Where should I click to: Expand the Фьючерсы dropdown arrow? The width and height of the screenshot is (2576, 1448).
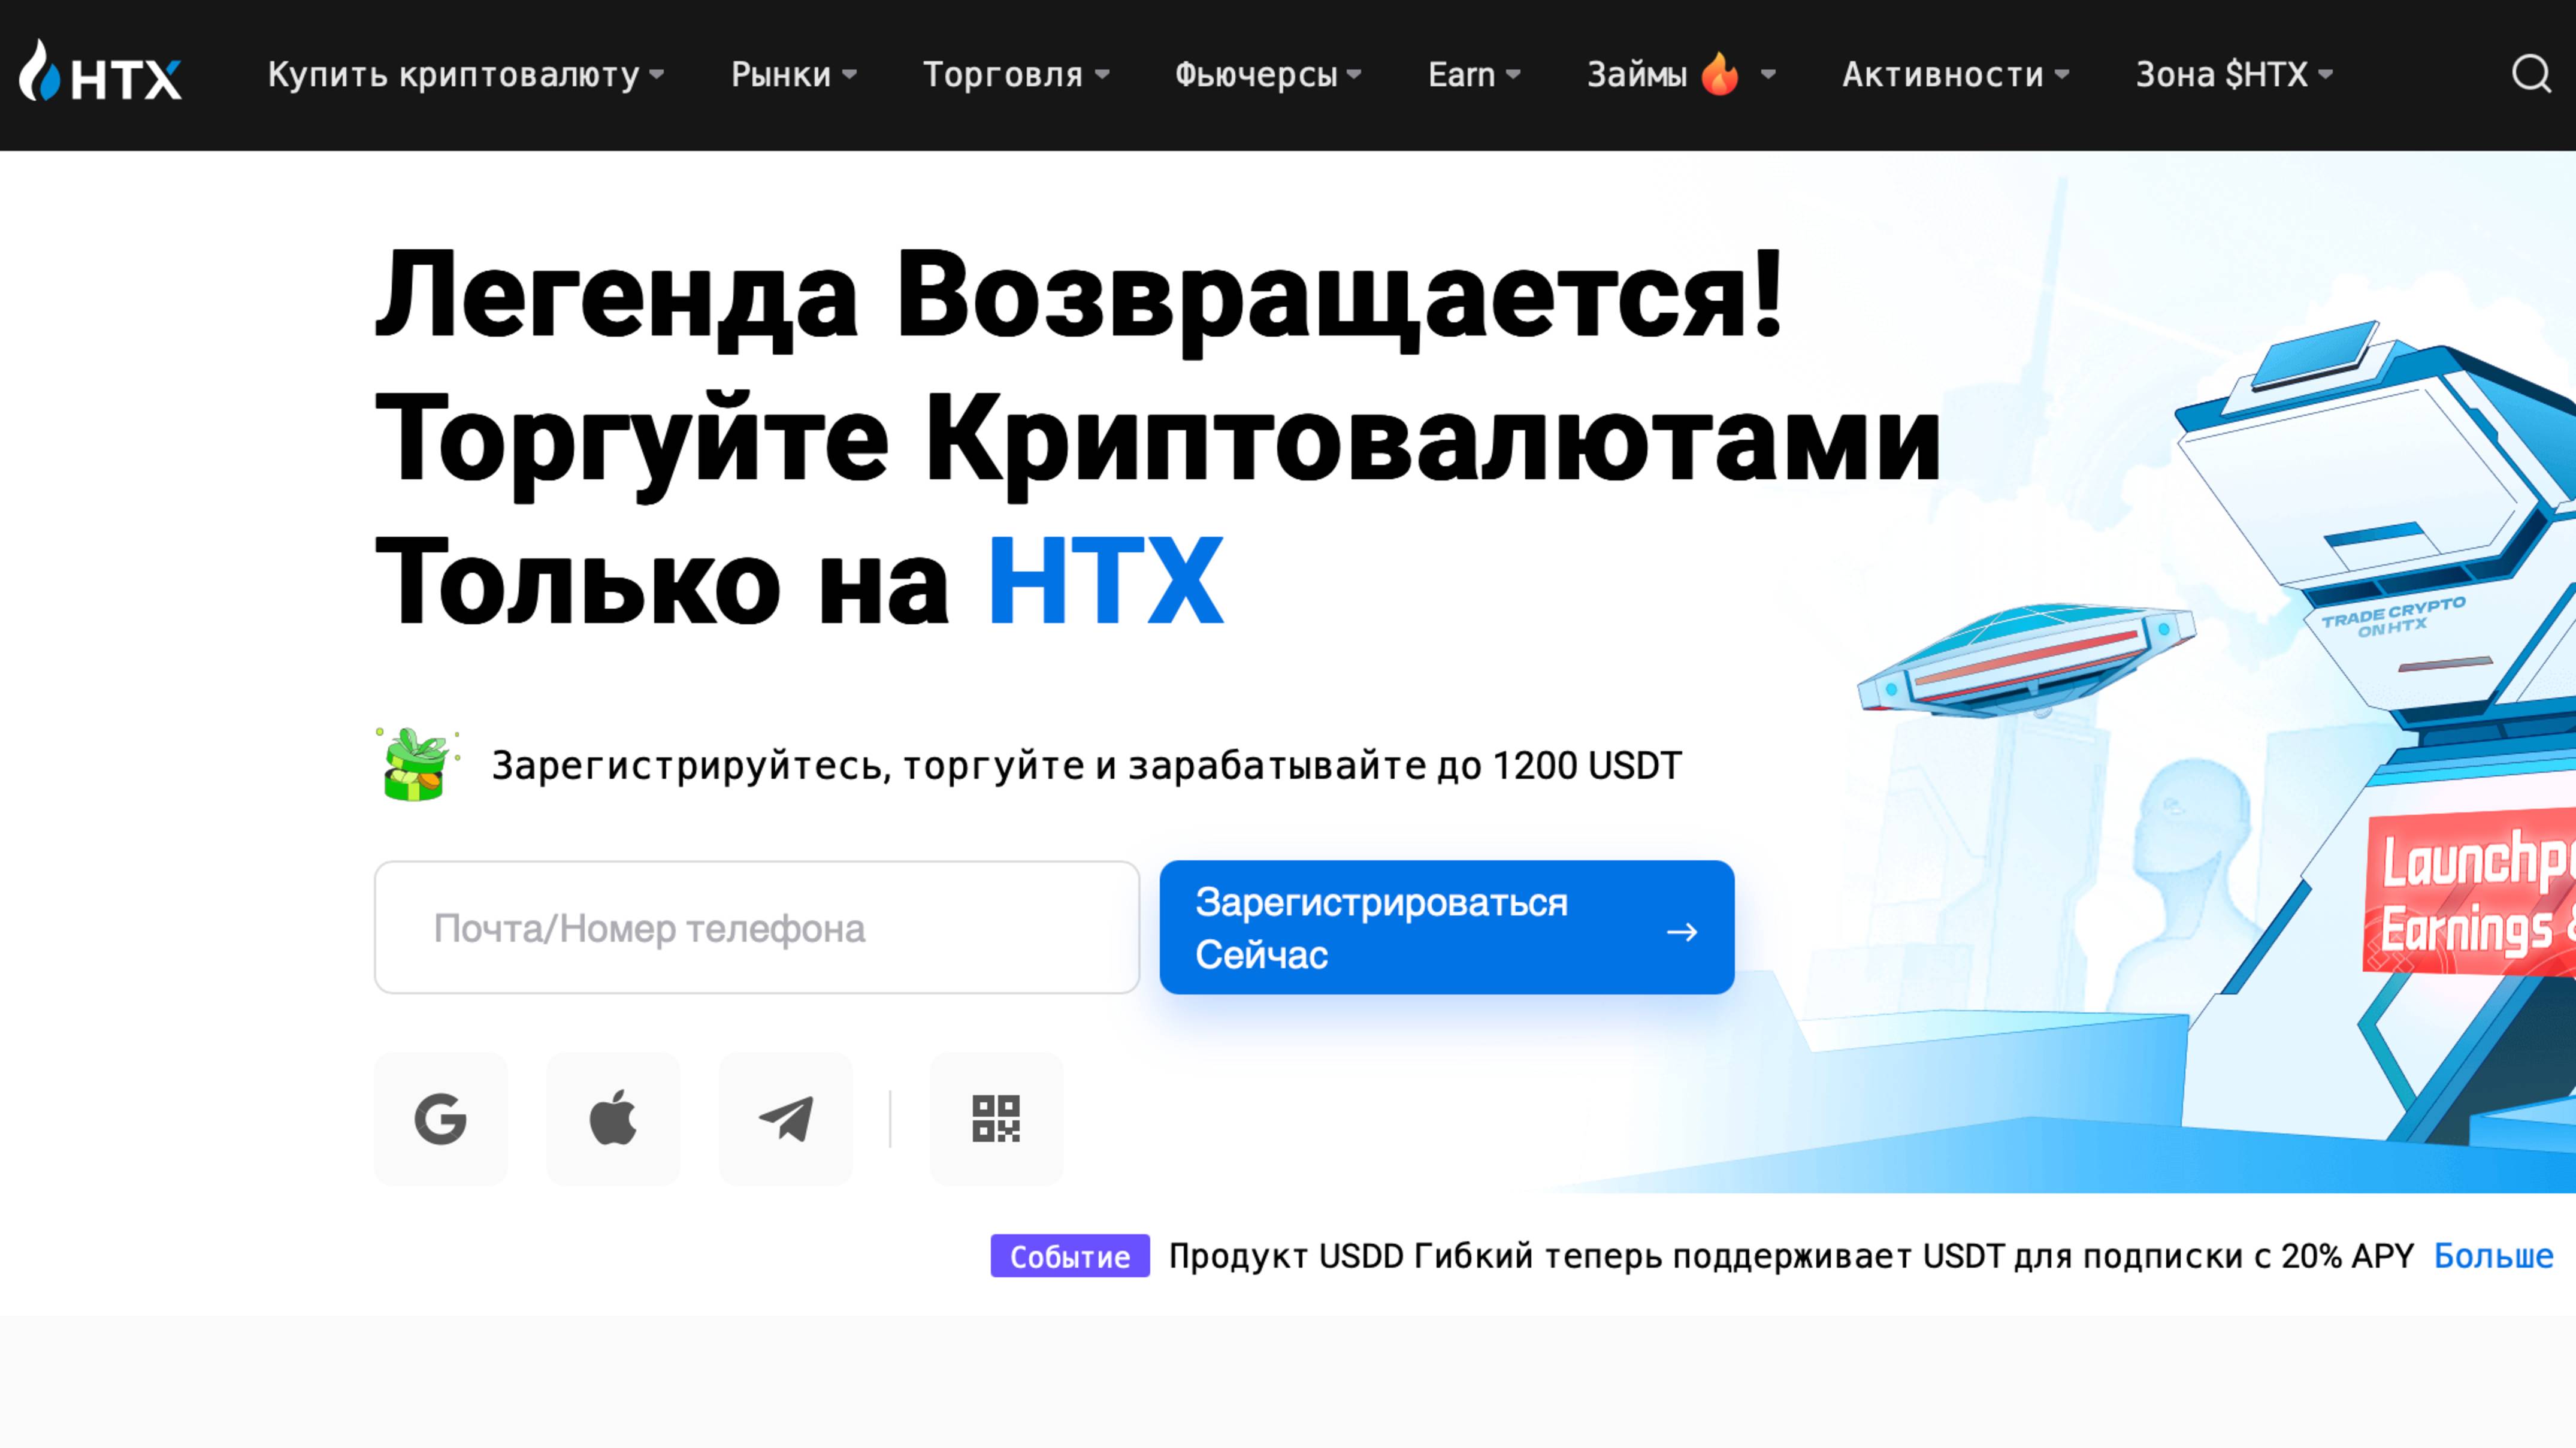(1354, 74)
